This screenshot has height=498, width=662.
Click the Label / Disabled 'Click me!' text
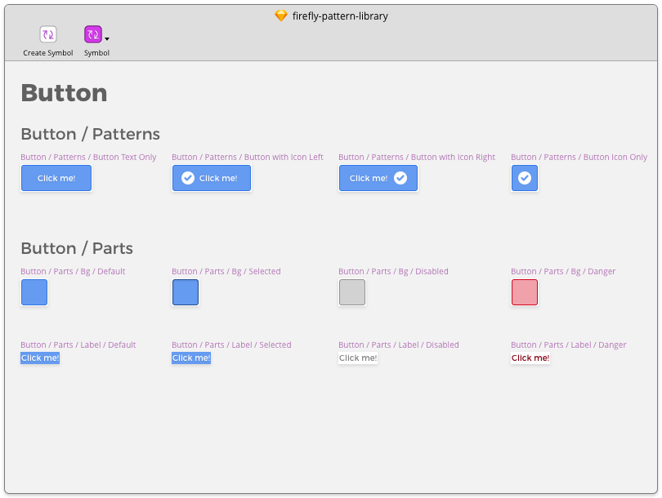click(x=358, y=358)
